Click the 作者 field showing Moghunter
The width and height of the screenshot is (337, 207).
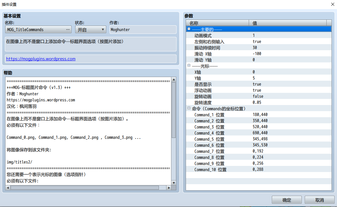pos(143,30)
